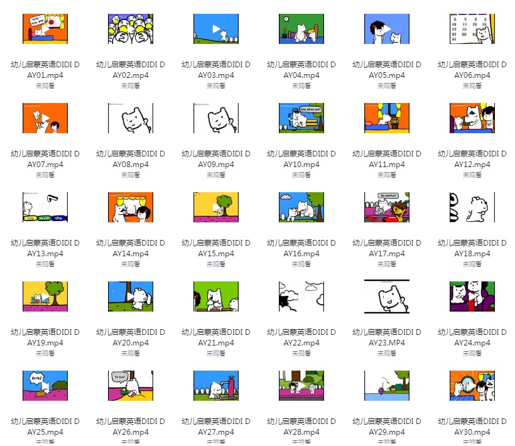Open the DAY17.mp4 video thumbnail
The image size is (515, 446).
(x=387, y=207)
